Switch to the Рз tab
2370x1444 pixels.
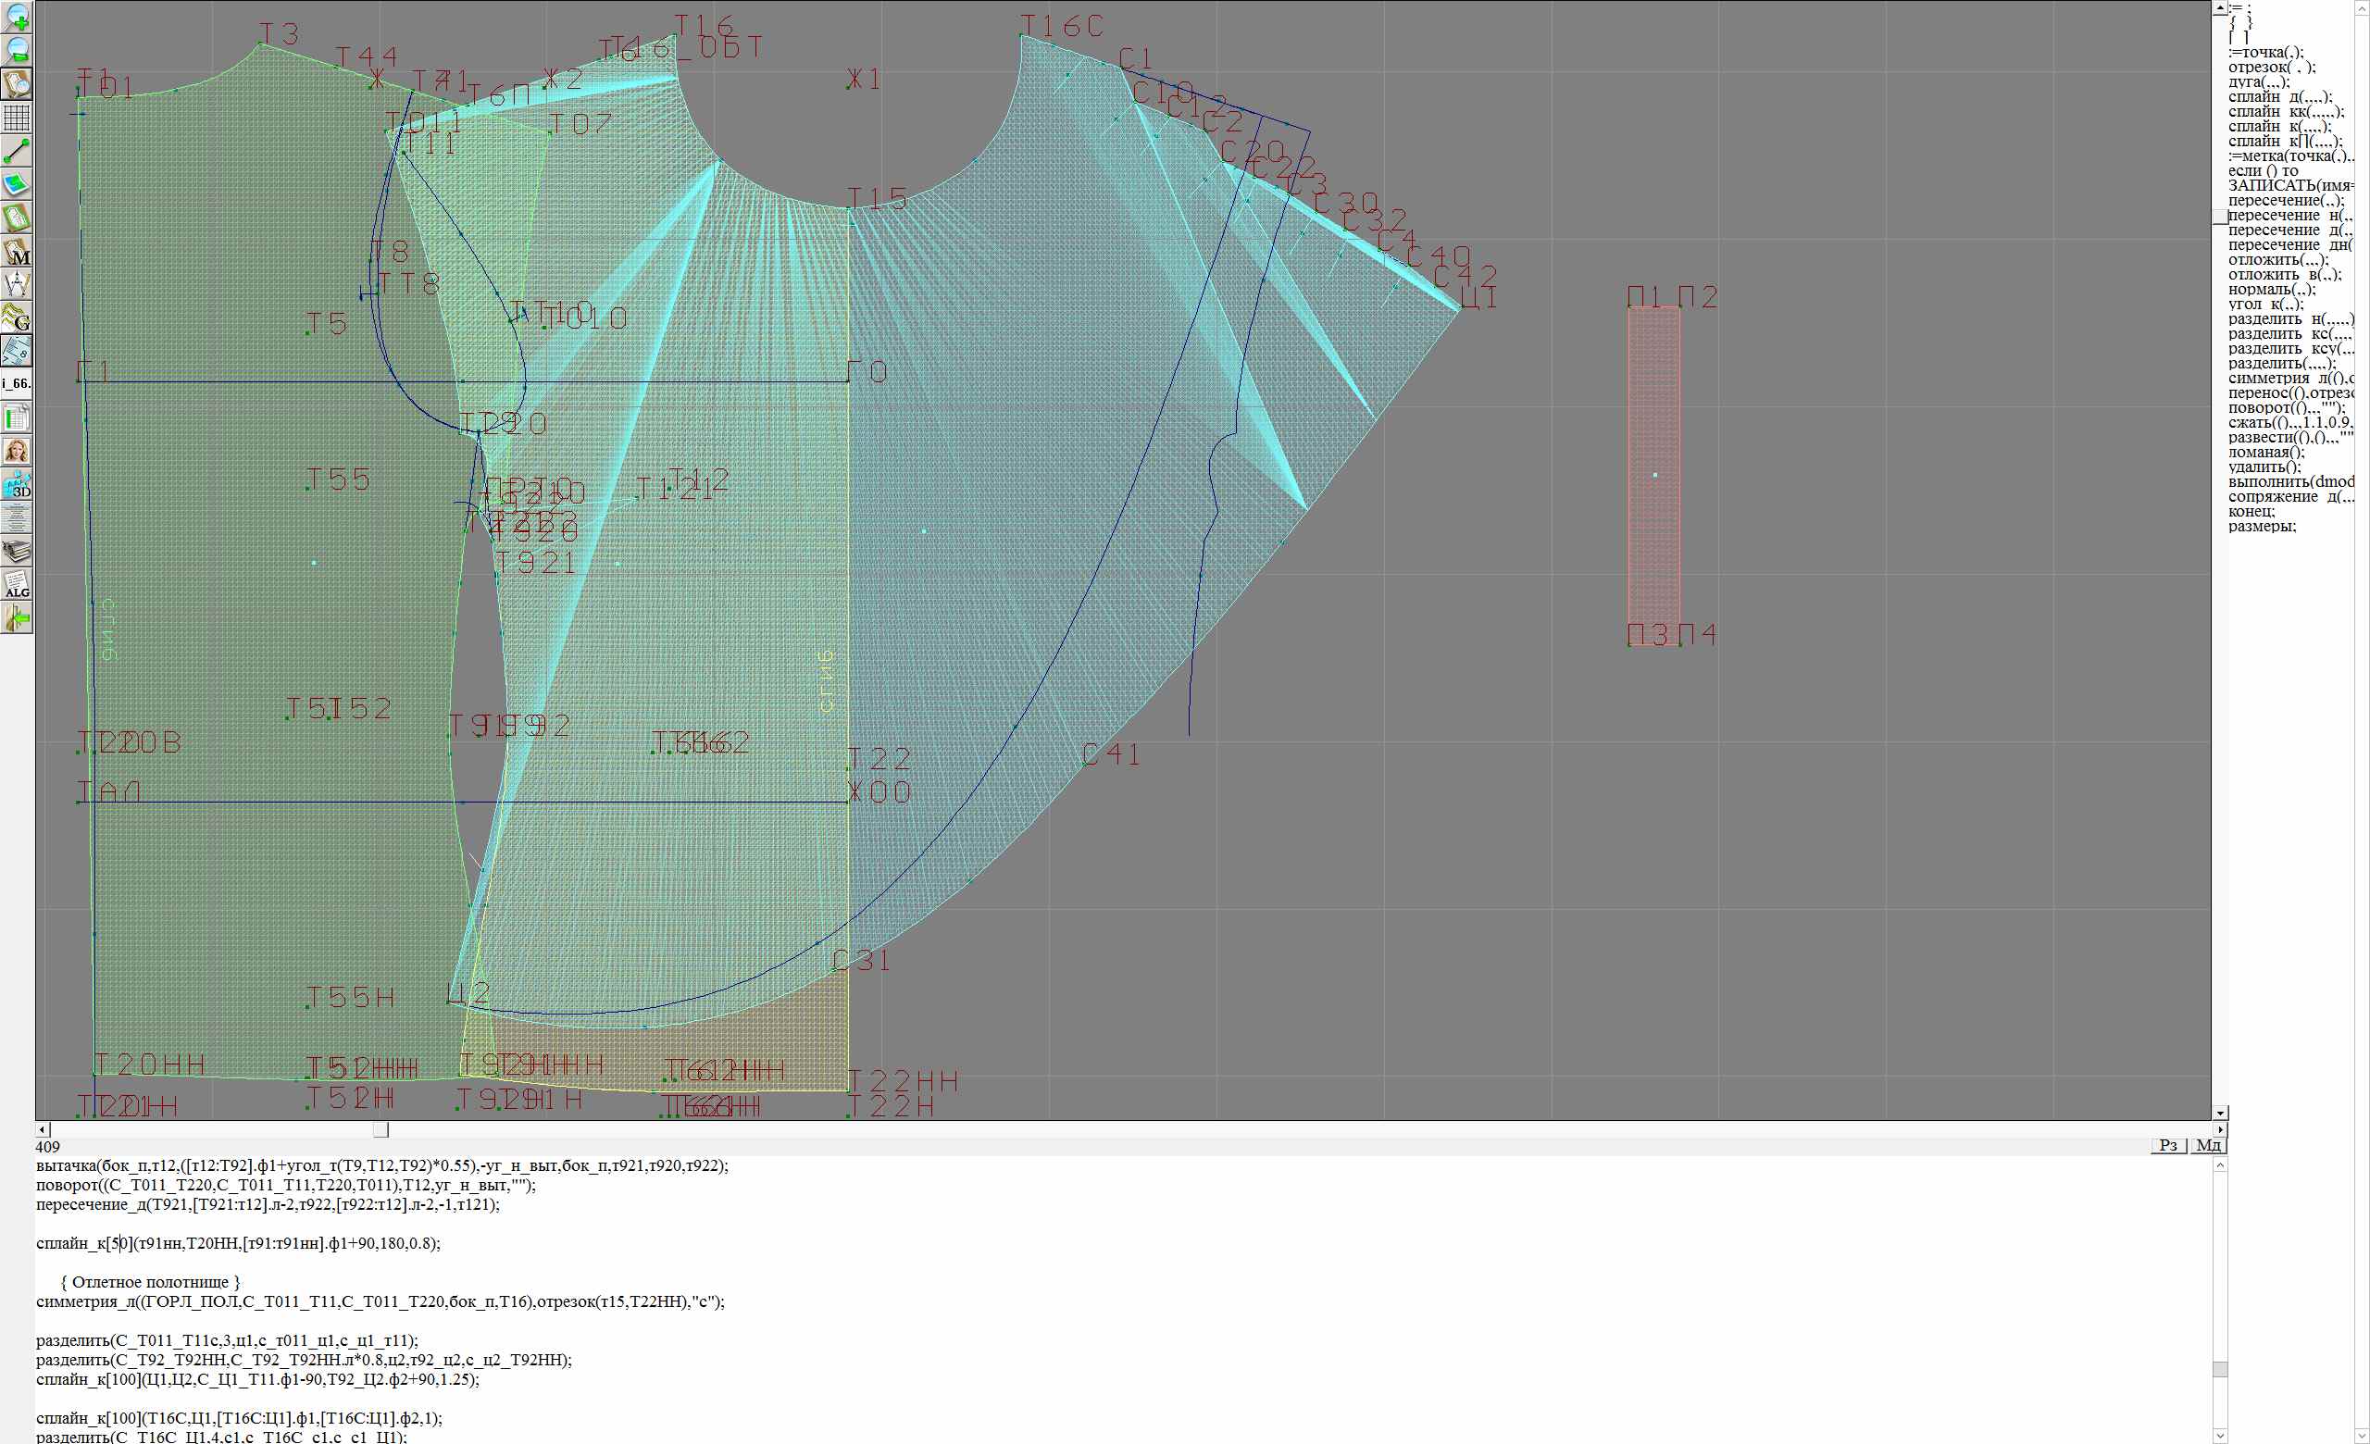pos(2168,1145)
